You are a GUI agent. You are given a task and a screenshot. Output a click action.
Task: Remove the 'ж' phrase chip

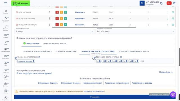[x=116, y=61]
